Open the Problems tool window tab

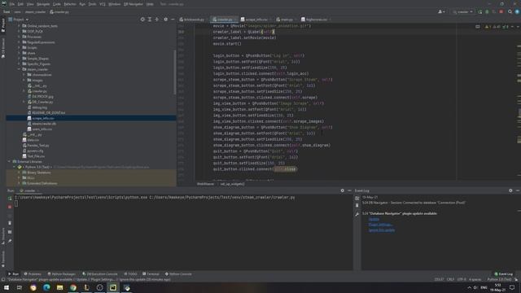coord(33,274)
